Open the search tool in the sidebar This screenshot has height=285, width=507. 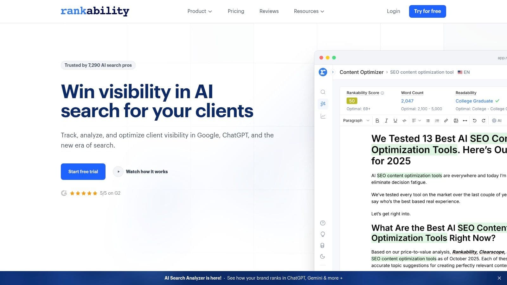coord(323,92)
